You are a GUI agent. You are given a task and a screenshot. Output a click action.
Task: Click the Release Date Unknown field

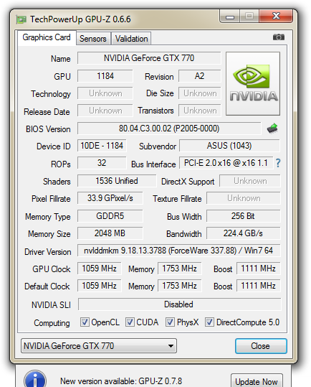[105, 111]
